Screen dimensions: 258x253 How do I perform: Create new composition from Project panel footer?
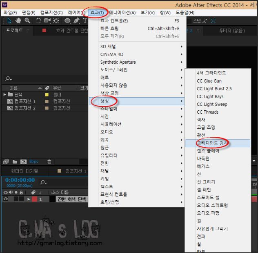pyautogui.click(x=23, y=162)
